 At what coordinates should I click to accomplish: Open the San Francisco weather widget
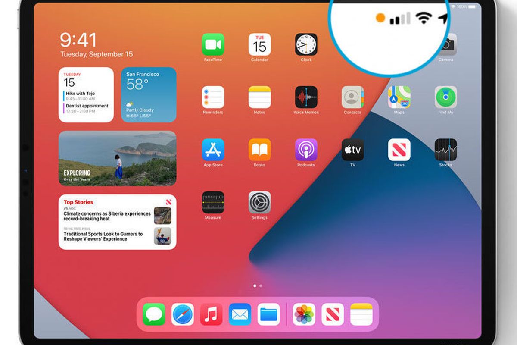pos(149,95)
